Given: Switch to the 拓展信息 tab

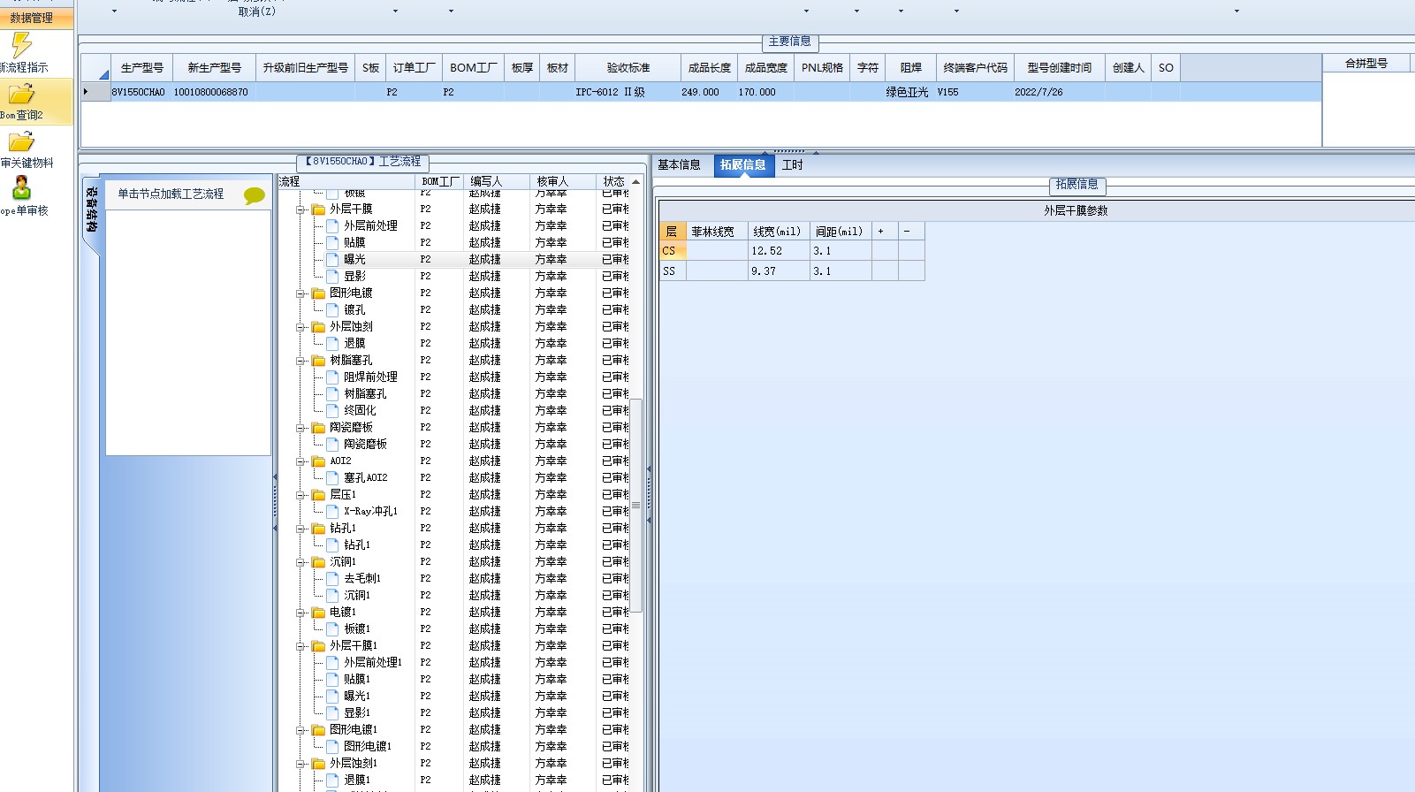Looking at the screenshot, I should [743, 165].
